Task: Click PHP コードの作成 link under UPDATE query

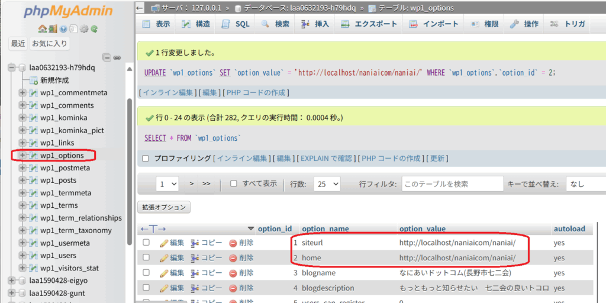Action: (x=256, y=93)
